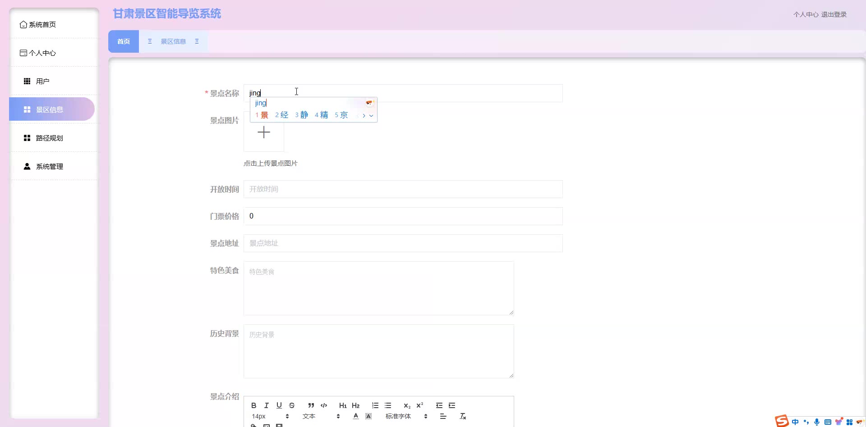Open the IME toolbox grid icon

click(849, 422)
